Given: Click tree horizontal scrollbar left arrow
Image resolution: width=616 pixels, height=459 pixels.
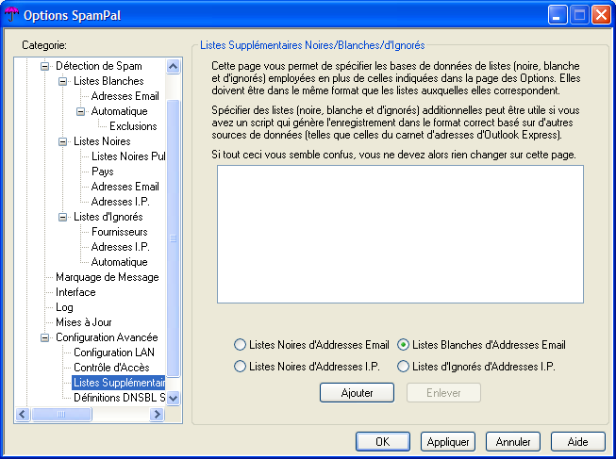Looking at the screenshot, I should (x=23, y=415).
